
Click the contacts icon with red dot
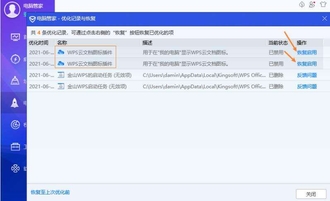click(312, 5)
